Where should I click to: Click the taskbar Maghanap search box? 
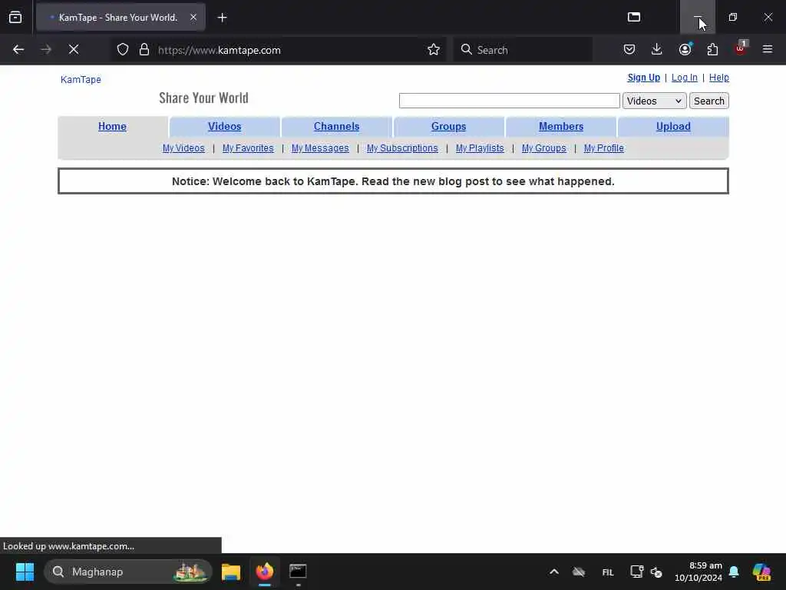128,572
